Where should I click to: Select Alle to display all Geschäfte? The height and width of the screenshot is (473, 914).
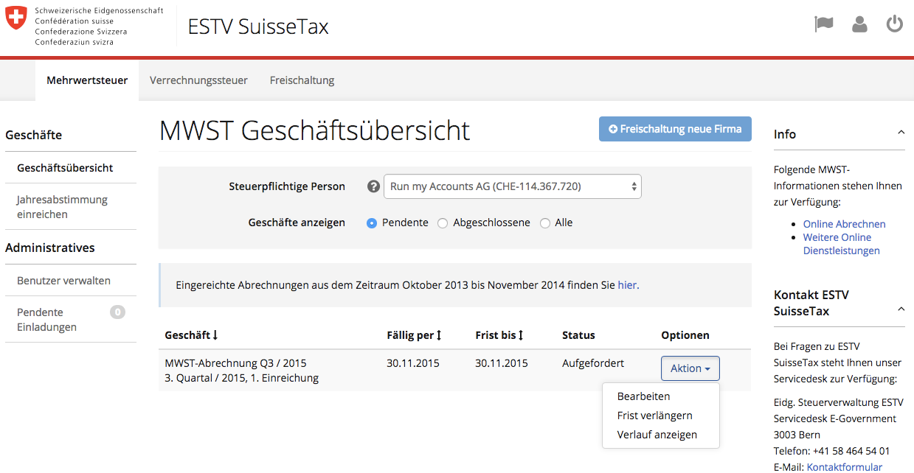click(x=544, y=222)
